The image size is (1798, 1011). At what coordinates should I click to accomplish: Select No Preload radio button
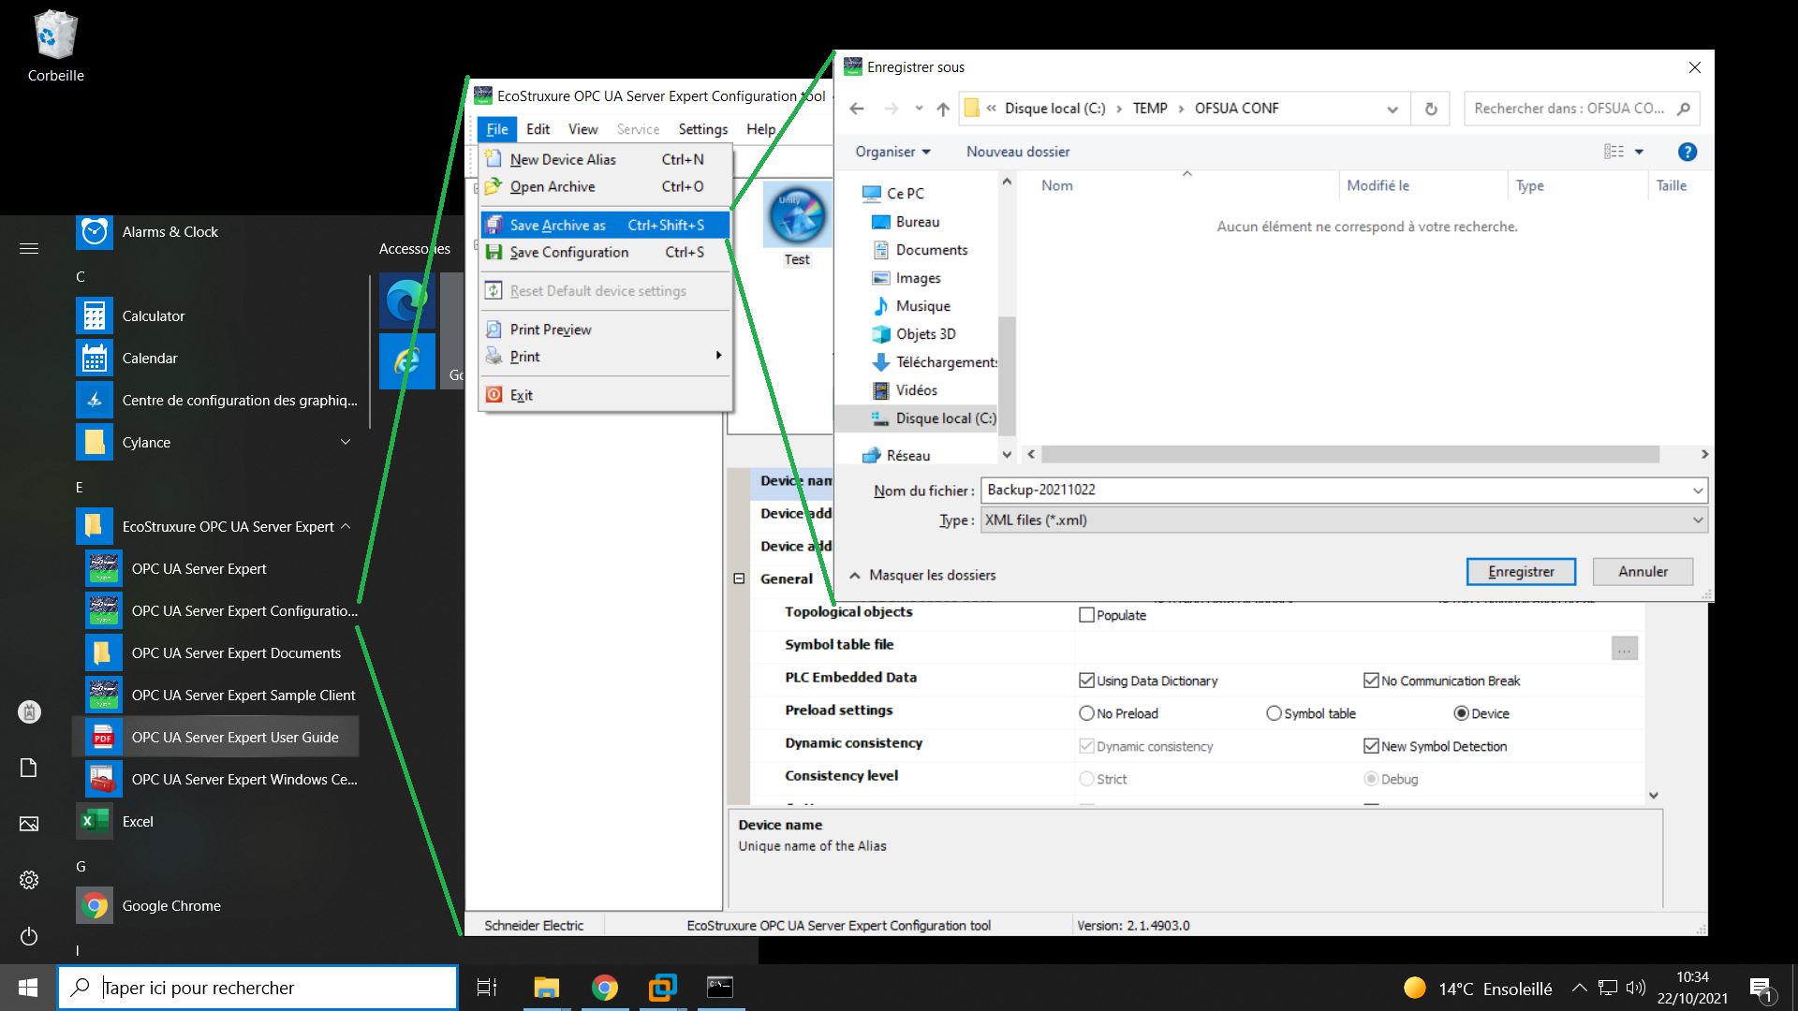click(x=1086, y=713)
